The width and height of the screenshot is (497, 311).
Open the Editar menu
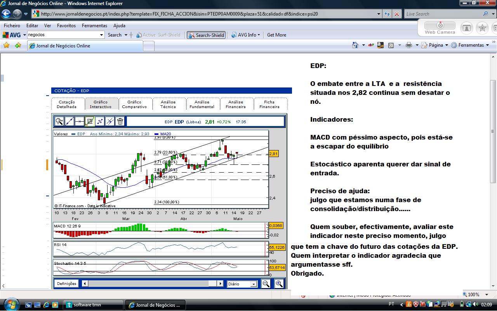(x=32, y=26)
